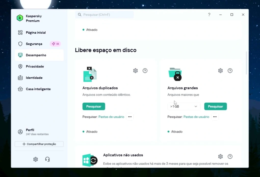Viewport: 260px width, 177px height.
Task: Click the Libere espaço em disco heading
Action: (x=106, y=50)
